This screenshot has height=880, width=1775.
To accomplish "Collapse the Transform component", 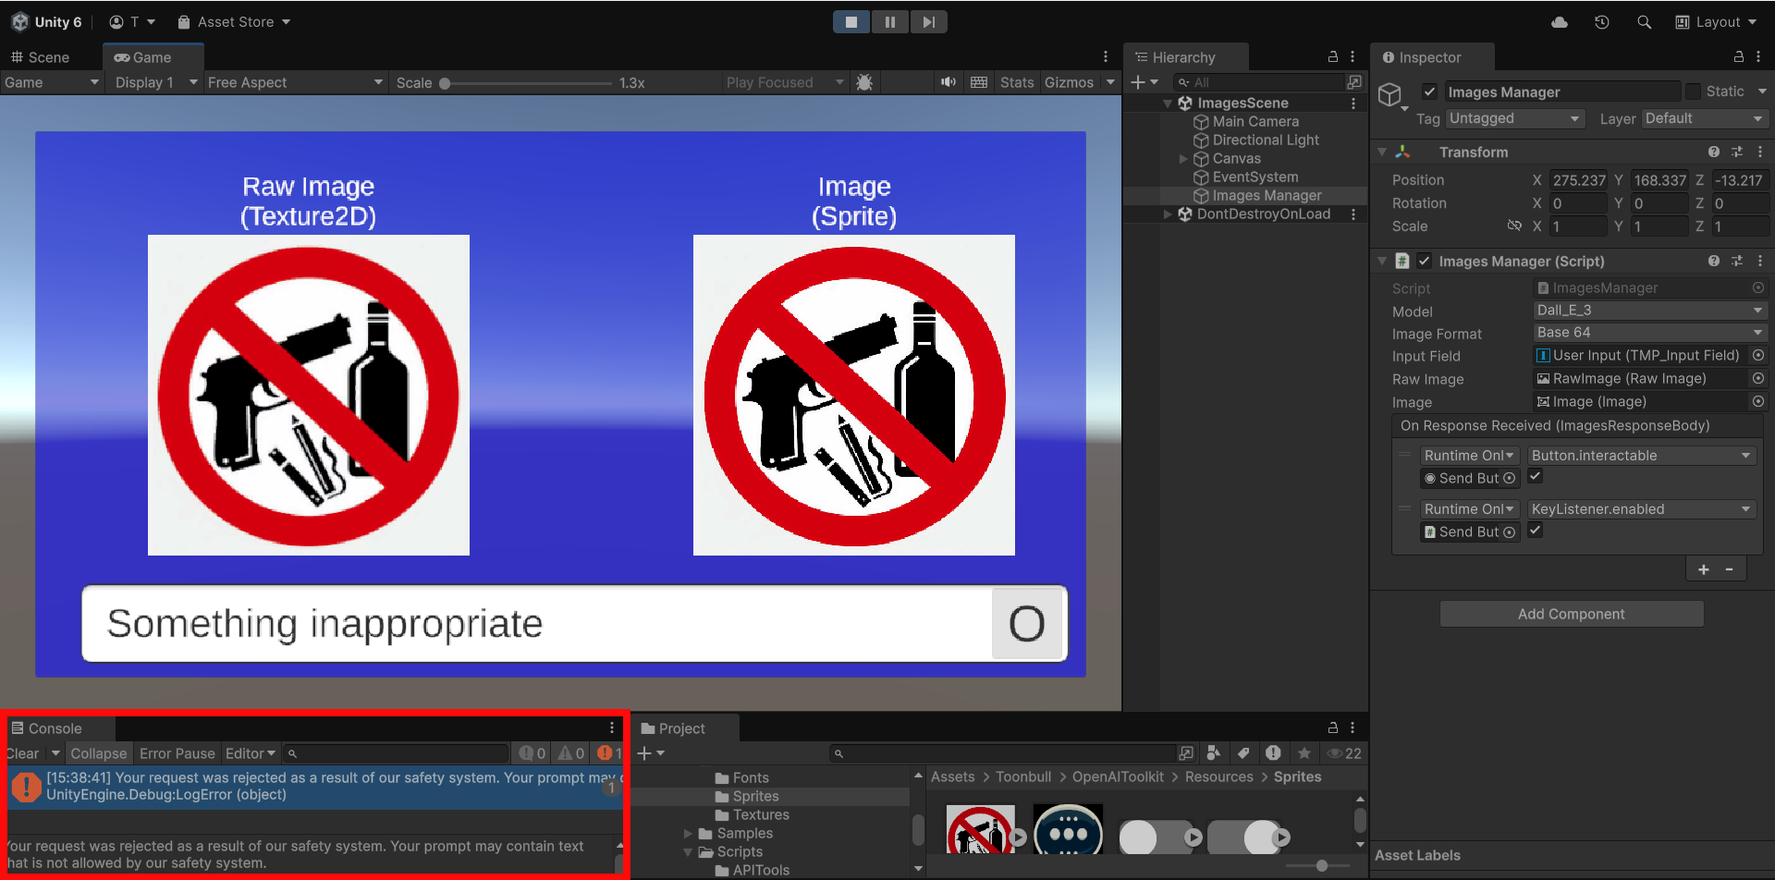I will click(x=1382, y=152).
